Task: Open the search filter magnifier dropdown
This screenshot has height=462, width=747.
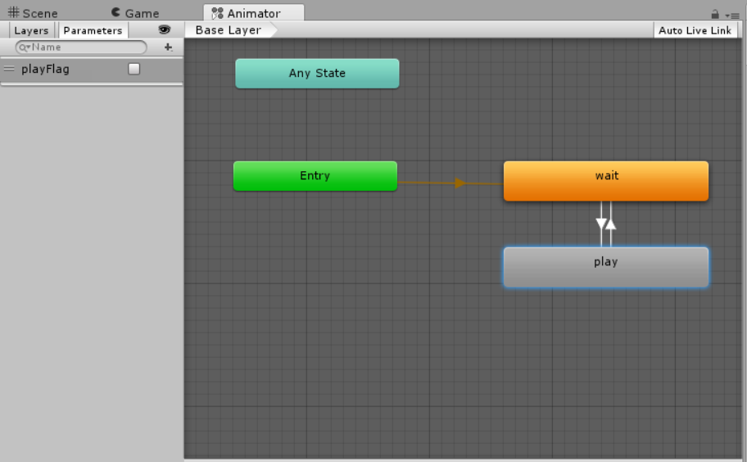Action: click(25, 48)
